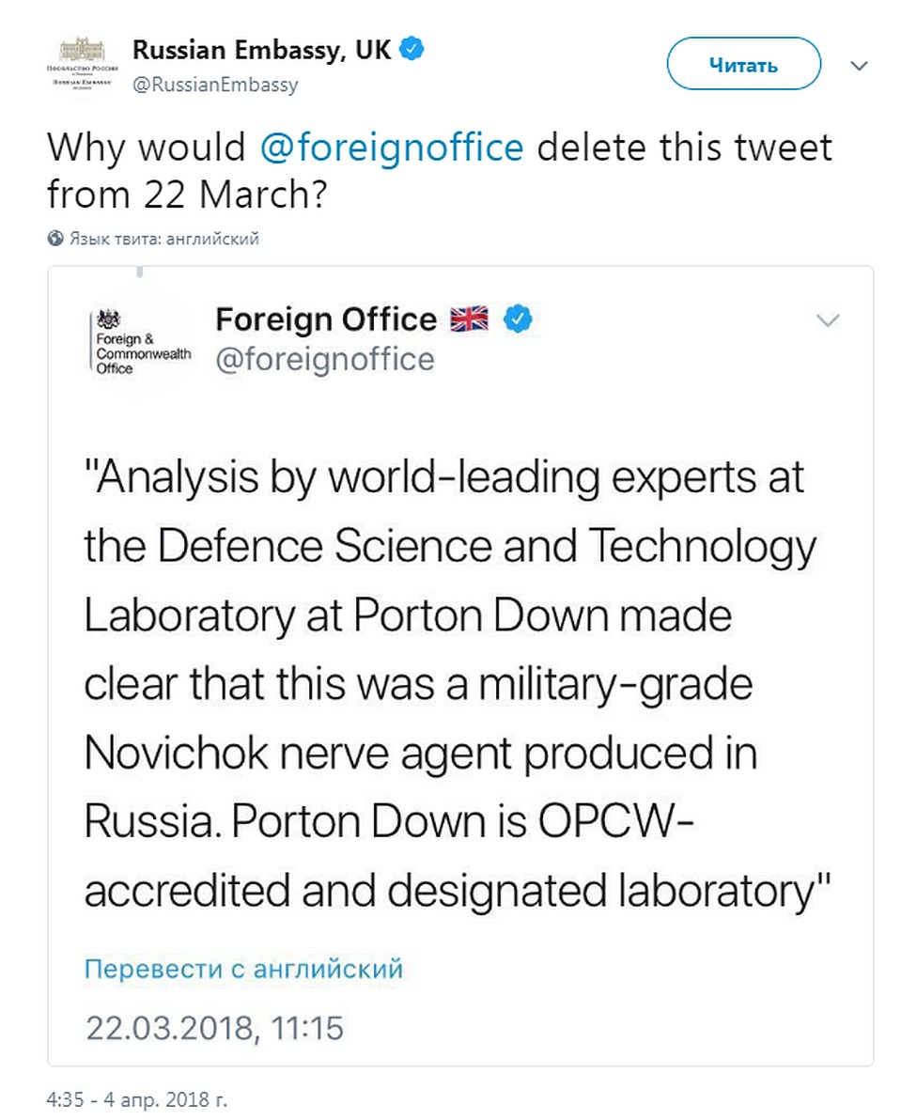Screen dimensions: 901x1120
Task: Click the globe icon beside tweet language
Action: 55,239
